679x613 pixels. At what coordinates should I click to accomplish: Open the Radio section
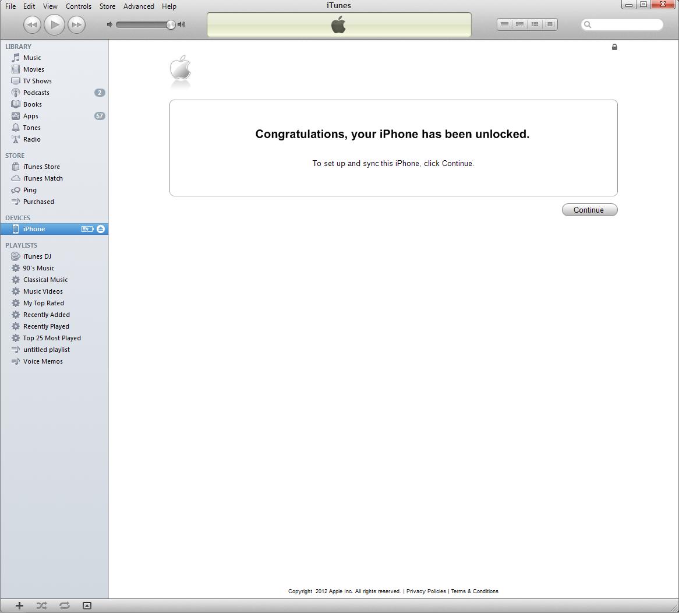coord(54,139)
